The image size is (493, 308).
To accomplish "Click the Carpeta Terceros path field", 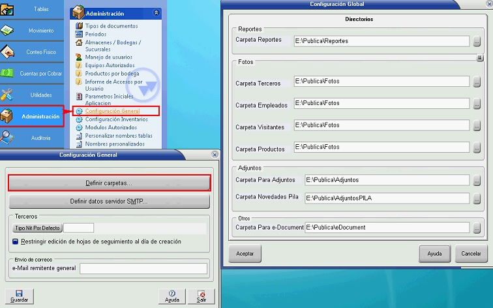I will 381,82.
